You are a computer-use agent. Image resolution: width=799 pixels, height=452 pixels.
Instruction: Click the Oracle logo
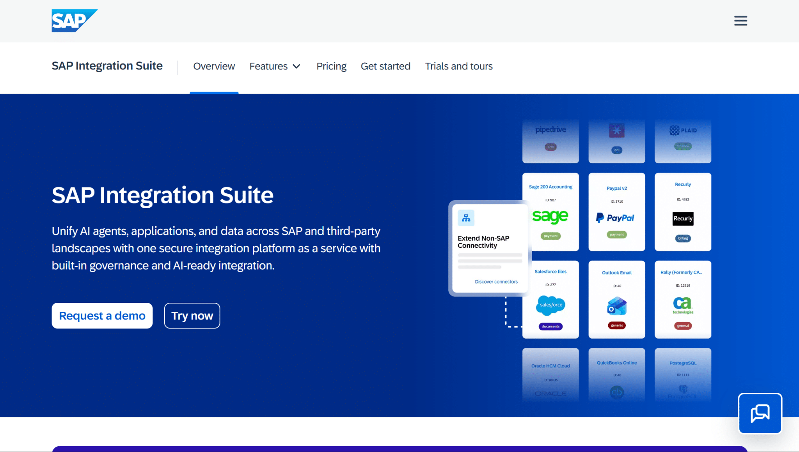(550, 394)
